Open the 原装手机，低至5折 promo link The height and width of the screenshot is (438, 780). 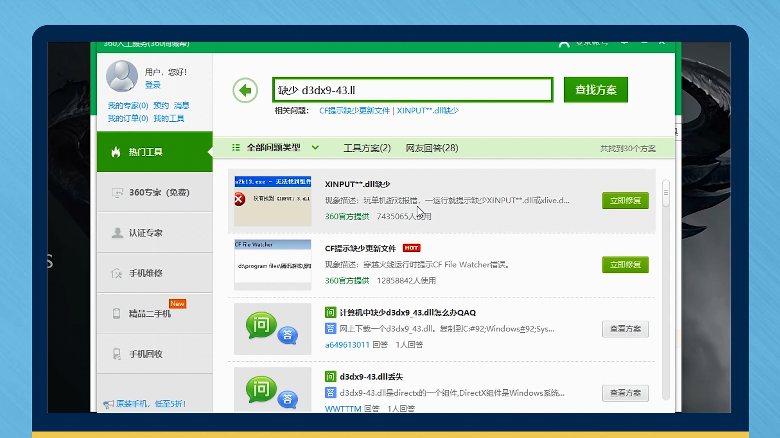click(151, 404)
